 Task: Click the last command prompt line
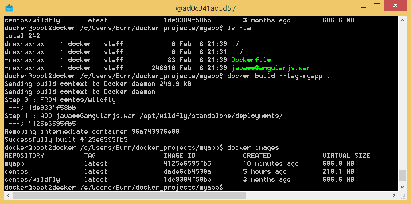click(114, 187)
